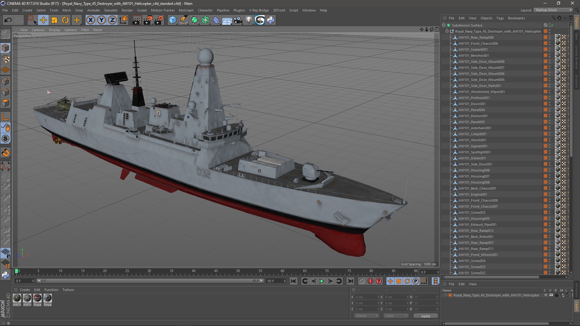Go to start of animation

pyautogui.click(x=293, y=281)
